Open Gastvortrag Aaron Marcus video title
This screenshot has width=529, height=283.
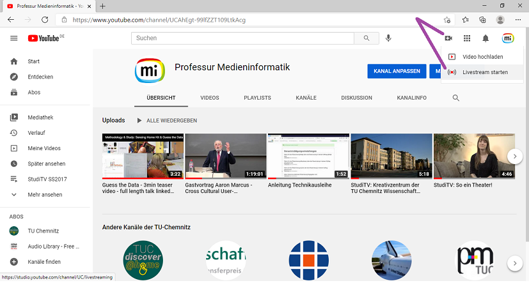[219, 188]
